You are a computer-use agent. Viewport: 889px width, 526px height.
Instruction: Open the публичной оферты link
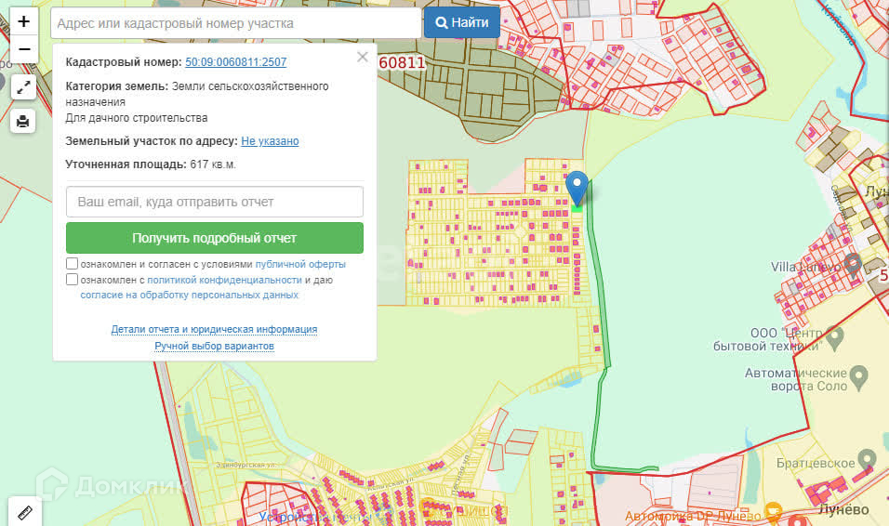[x=299, y=264]
